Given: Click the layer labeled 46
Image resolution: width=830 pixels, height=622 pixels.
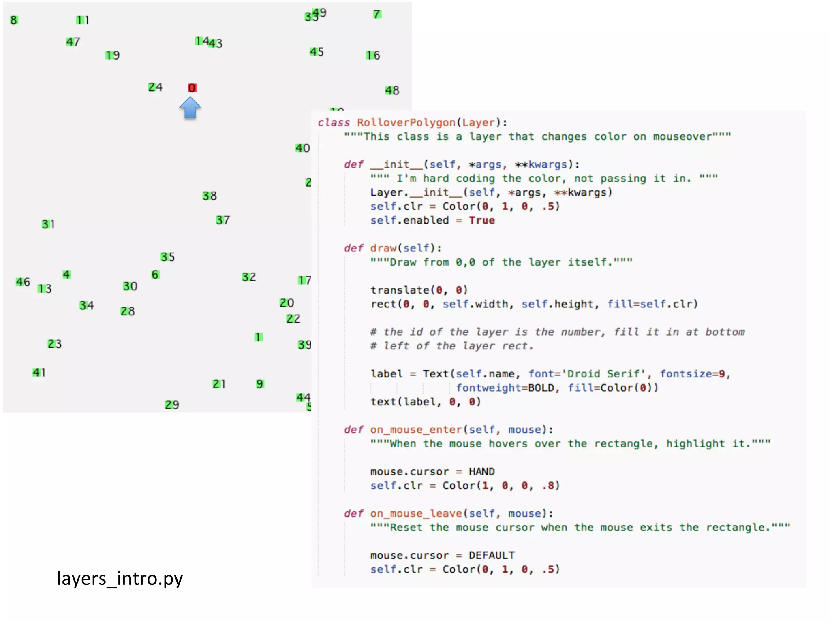Looking at the screenshot, I should (x=19, y=282).
